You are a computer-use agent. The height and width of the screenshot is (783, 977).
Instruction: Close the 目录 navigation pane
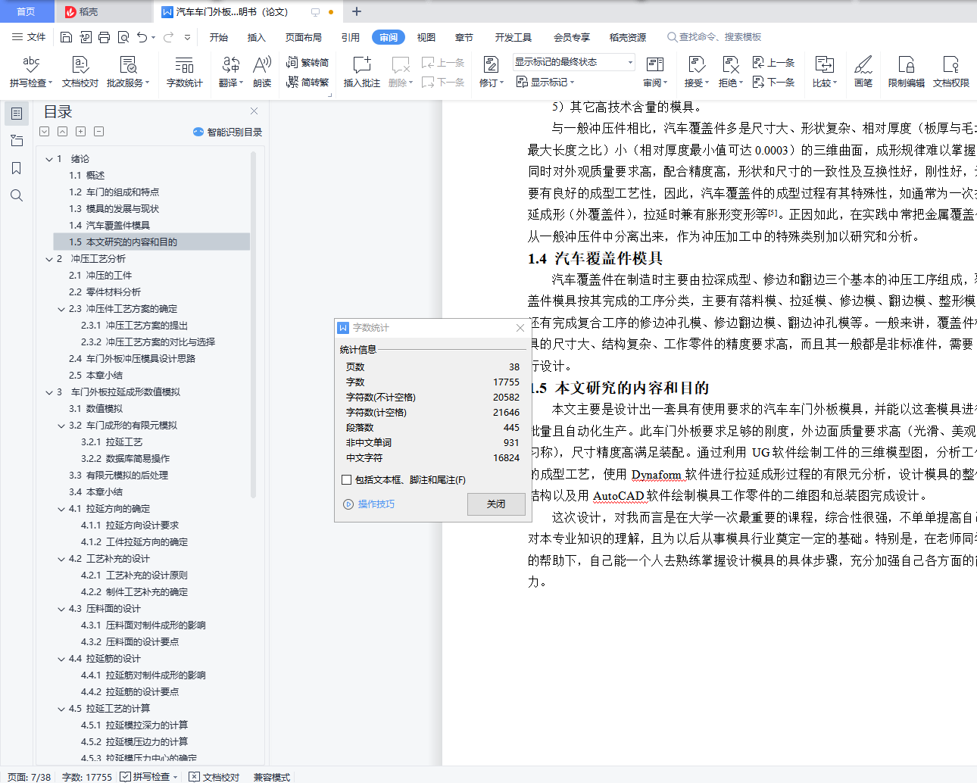click(254, 111)
